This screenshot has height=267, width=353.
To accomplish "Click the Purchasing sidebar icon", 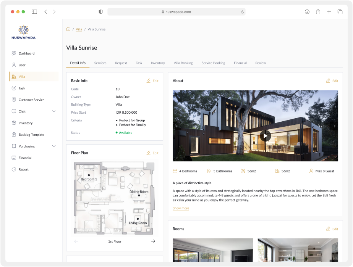I will pos(14,146).
